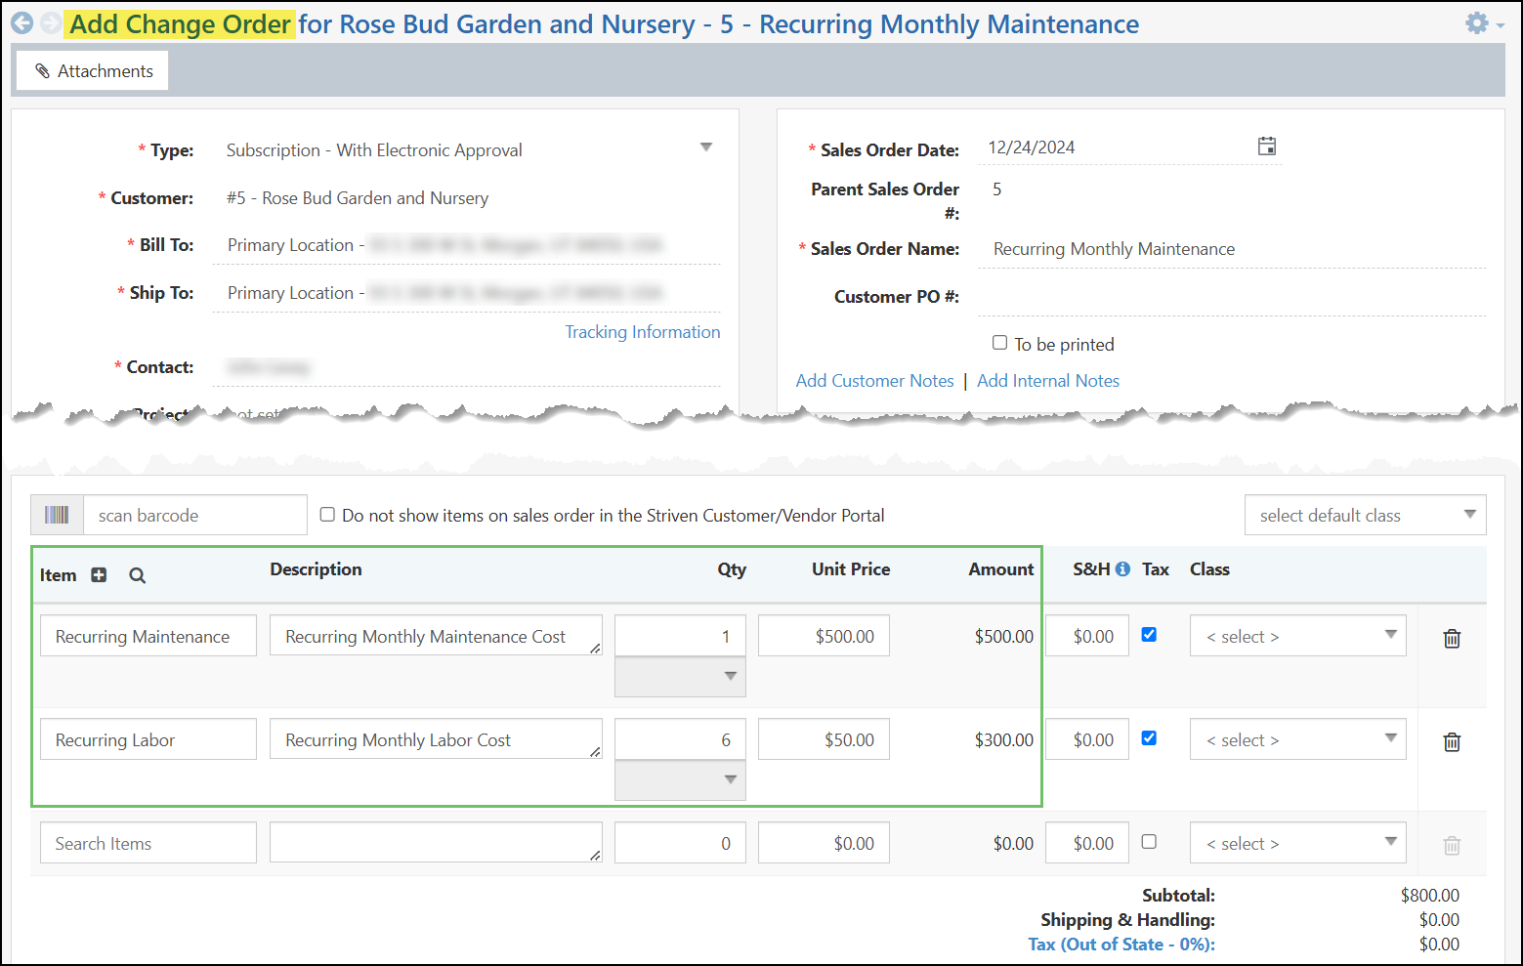Screen dimensions: 1523x966
Task: Click the scan barcode icon
Action: (x=57, y=515)
